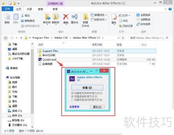Collapse the ribbon with the chevron
174x135 pixels.
coord(166,9)
